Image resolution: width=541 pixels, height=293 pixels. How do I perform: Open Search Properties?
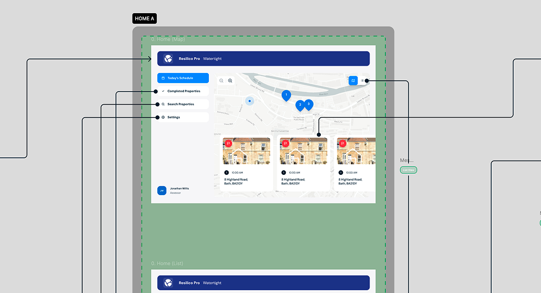click(x=183, y=104)
